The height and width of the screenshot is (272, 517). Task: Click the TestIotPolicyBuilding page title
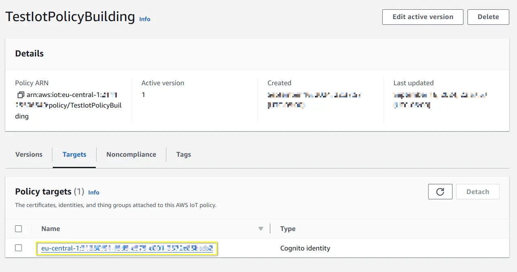[70, 17]
